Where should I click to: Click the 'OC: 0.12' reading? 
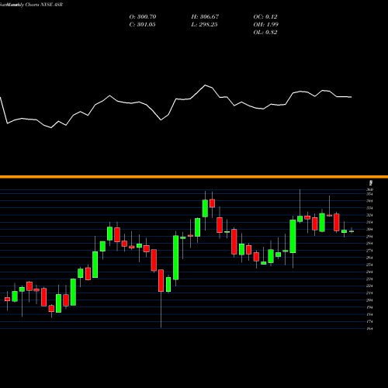[265, 17]
